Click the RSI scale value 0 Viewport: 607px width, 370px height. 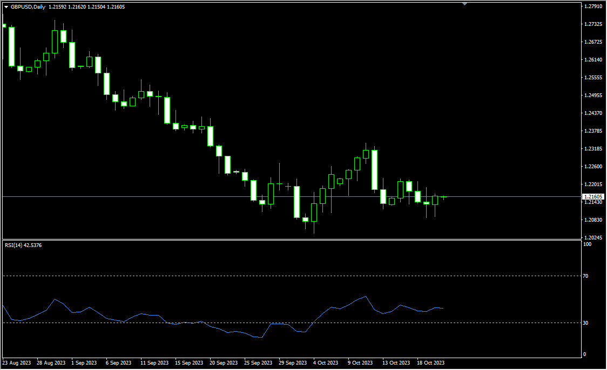[585, 354]
